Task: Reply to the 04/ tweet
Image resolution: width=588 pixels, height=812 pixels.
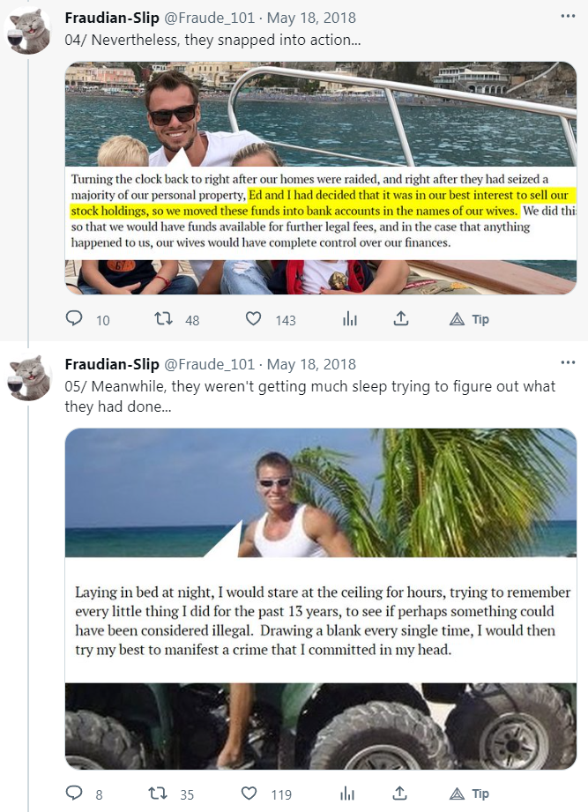Action: point(75,319)
